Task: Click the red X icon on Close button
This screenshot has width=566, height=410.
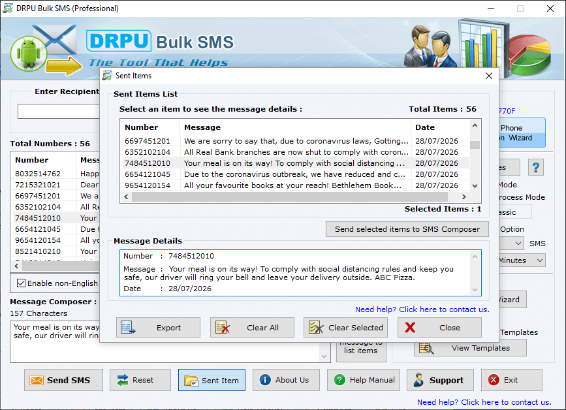Action: point(410,327)
